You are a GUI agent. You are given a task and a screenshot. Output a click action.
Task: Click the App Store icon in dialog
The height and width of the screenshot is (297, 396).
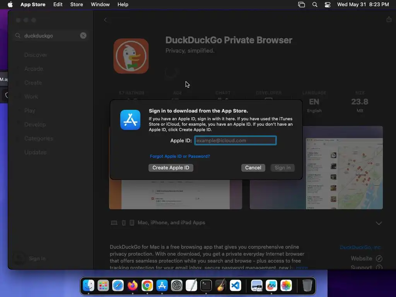point(130,120)
